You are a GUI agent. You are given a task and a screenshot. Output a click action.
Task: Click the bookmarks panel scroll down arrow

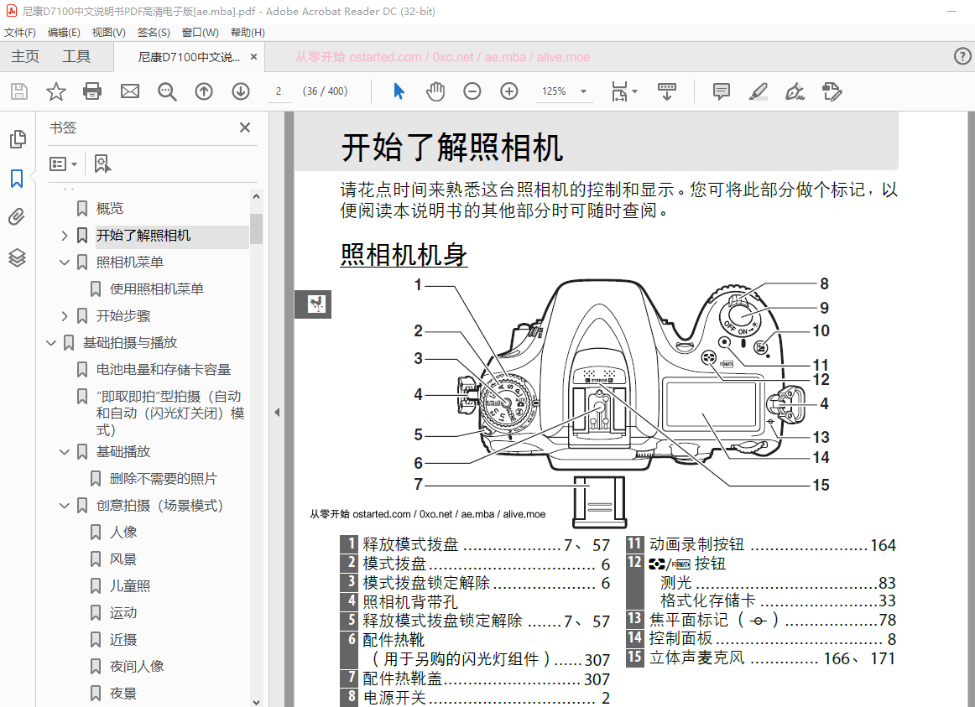(x=256, y=701)
